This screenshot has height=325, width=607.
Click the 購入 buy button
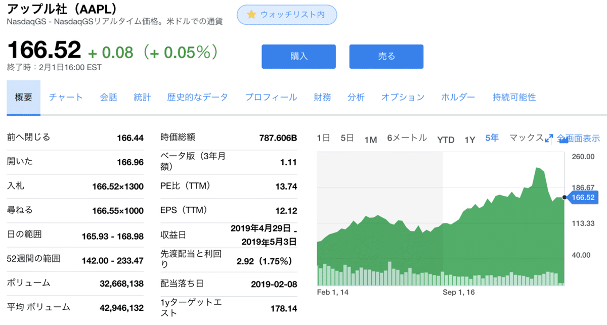pyautogui.click(x=298, y=57)
